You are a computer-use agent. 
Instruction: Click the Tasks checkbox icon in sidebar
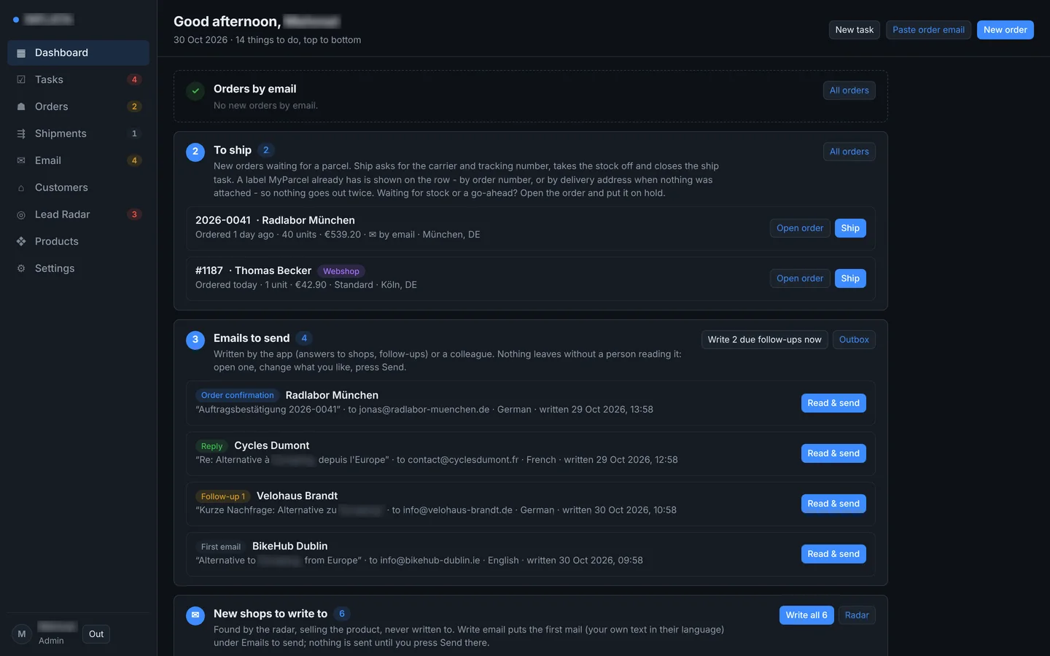21,80
